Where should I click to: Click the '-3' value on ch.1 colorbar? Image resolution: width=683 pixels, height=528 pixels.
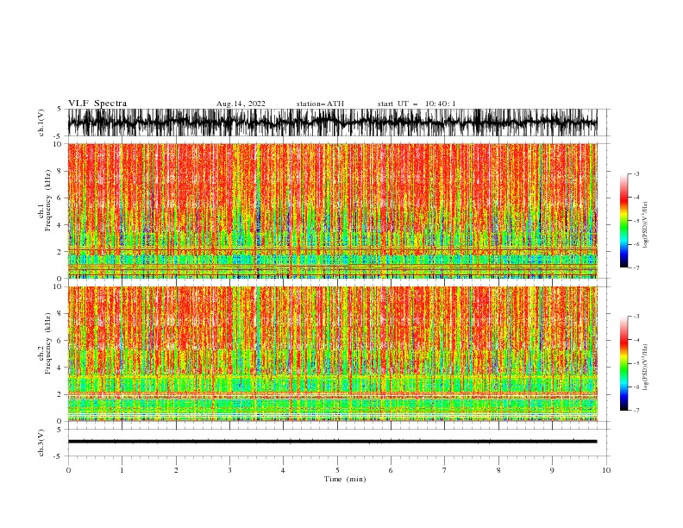click(x=636, y=173)
